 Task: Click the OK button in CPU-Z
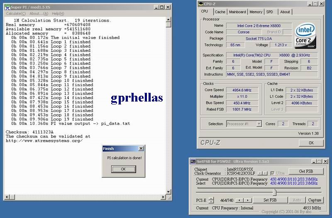coord(311,143)
